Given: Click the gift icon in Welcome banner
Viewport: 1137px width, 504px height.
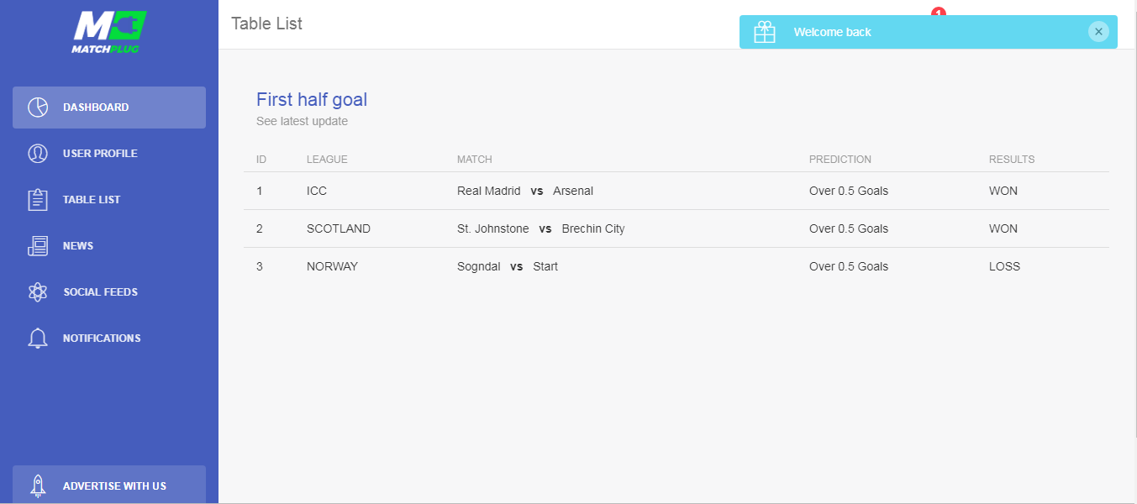Looking at the screenshot, I should click(x=765, y=32).
